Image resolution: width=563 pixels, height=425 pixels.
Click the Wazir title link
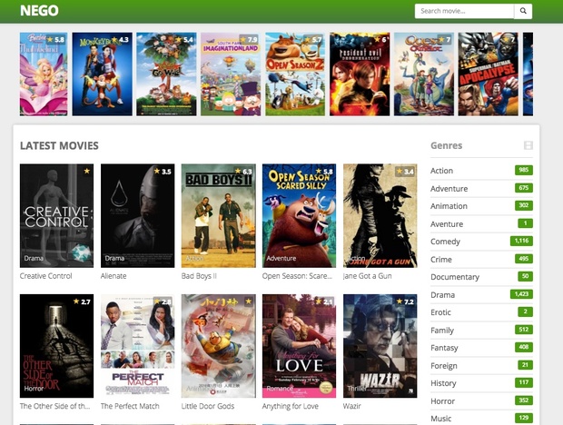click(352, 406)
